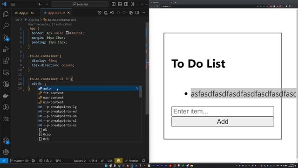This screenshot has width=298, height=168.
Task: Toggle primary side bar layout icon
Action: [114, 4]
